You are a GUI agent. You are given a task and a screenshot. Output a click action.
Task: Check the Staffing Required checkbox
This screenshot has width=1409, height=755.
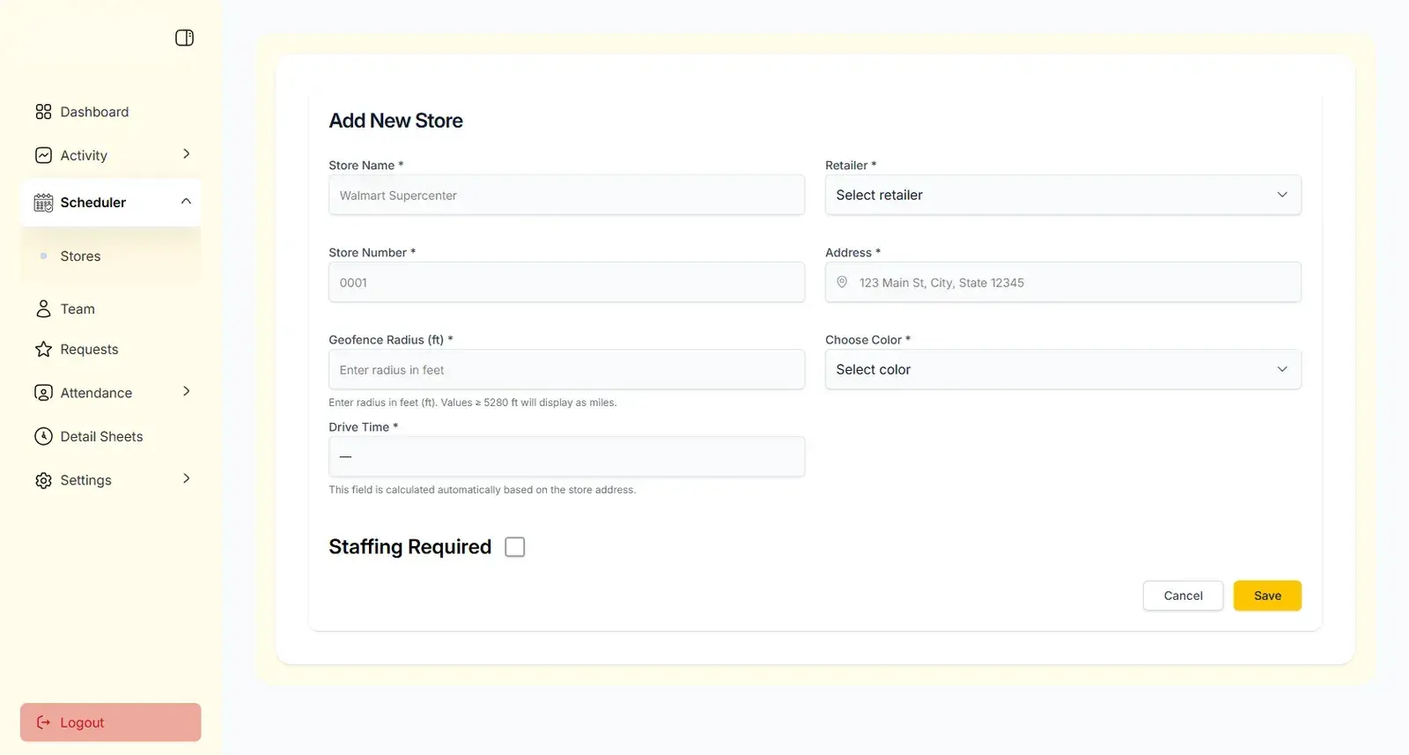click(x=515, y=547)
